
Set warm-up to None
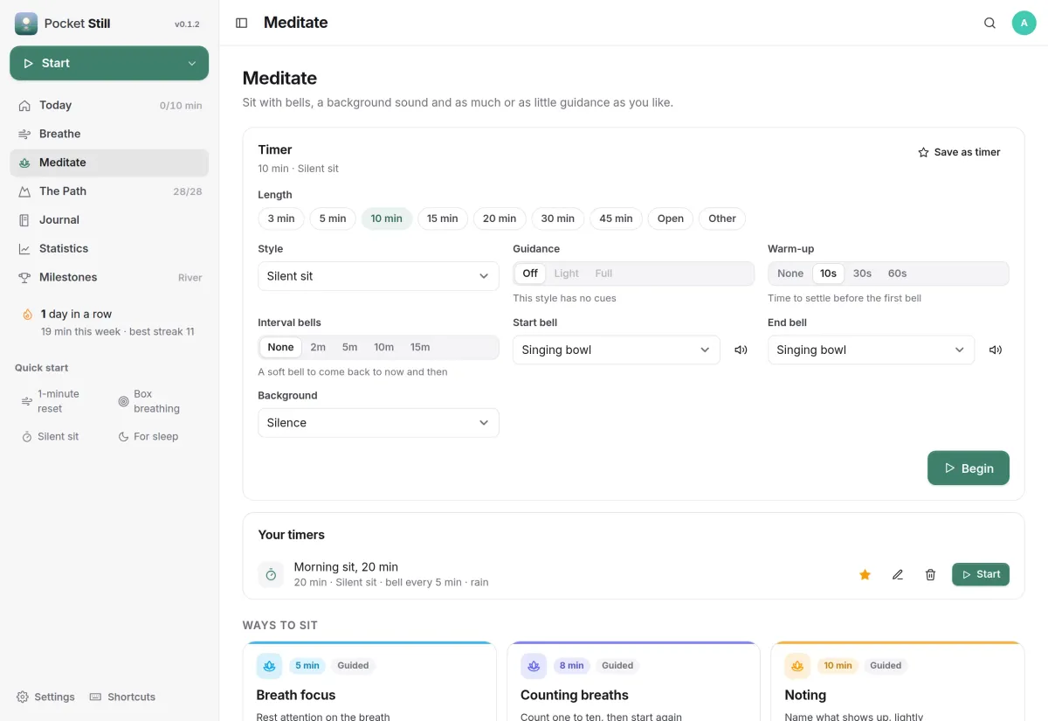point(790,274)
